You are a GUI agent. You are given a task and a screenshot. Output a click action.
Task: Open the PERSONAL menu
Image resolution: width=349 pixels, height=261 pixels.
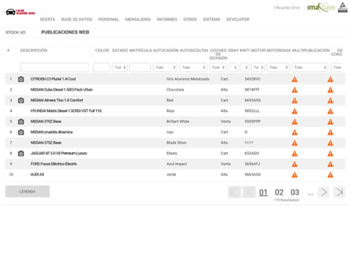[x=108, y=19]
